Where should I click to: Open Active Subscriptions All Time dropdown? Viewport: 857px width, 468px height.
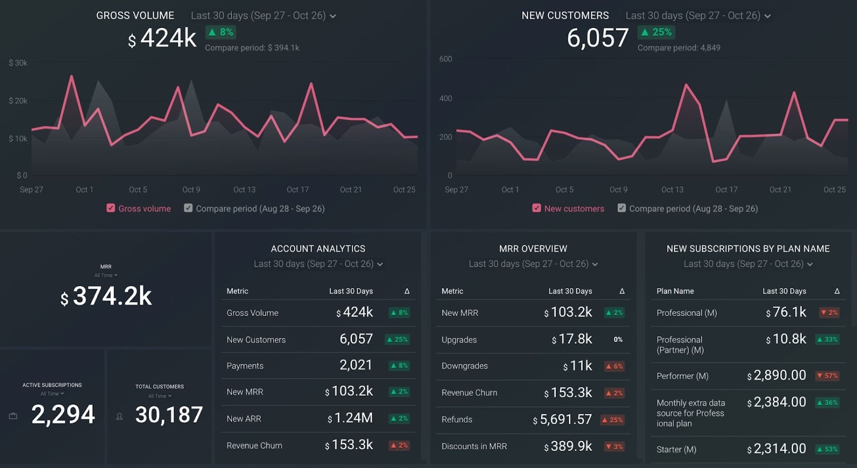(52, 394)
